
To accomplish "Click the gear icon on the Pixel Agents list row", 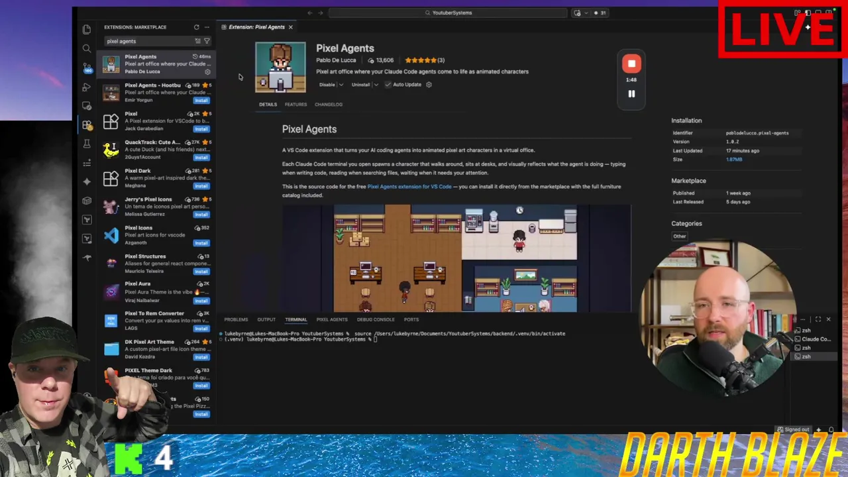I will tap(207, 72).
